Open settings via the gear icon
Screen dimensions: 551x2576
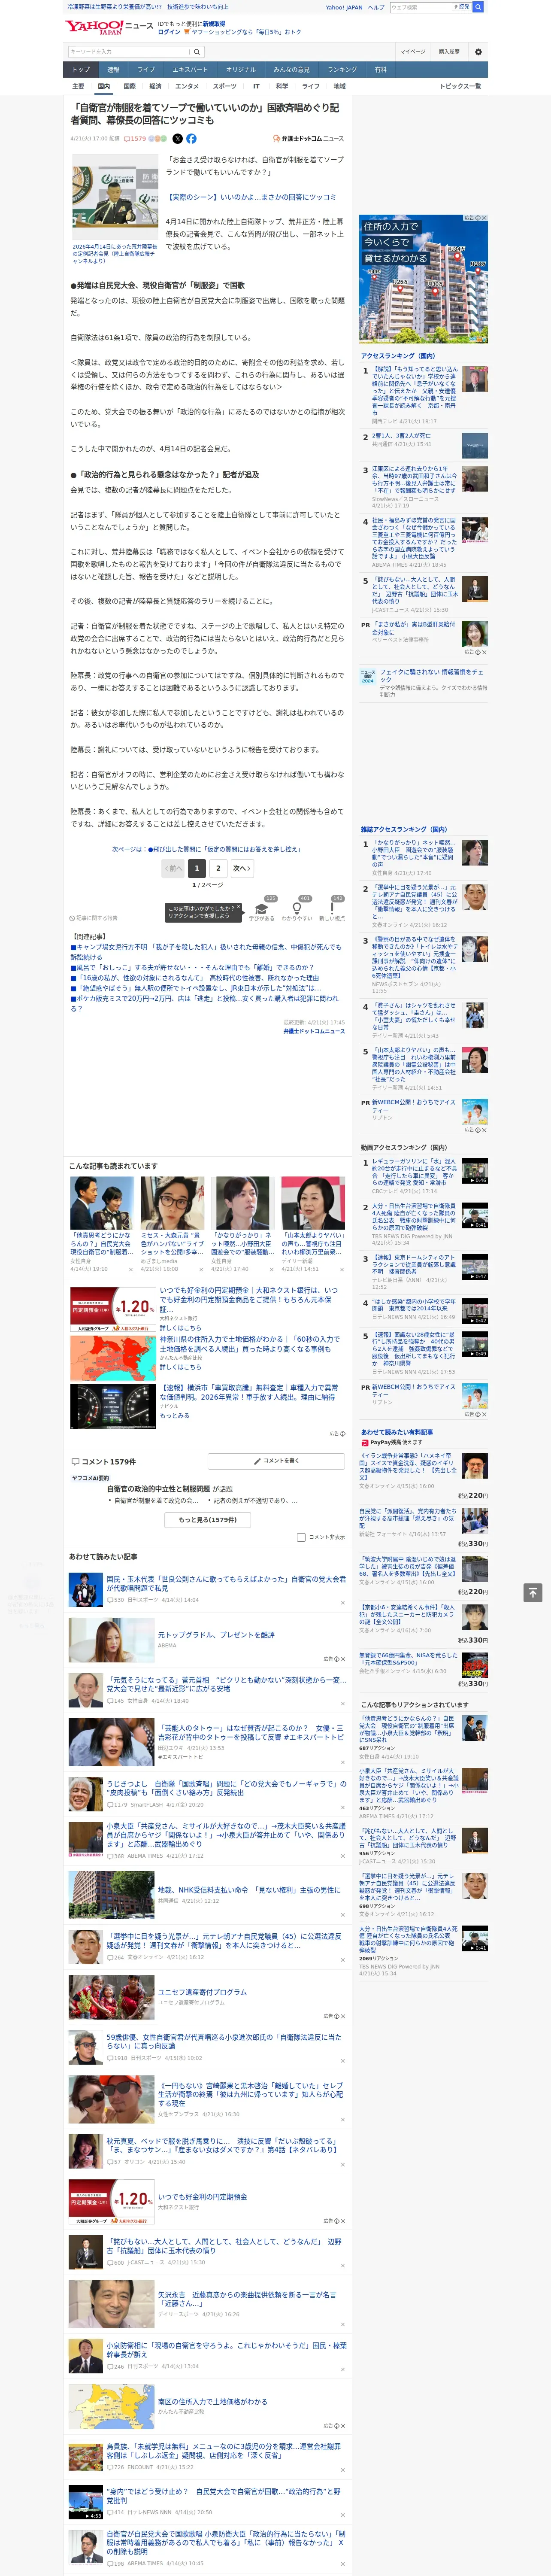tap(478, 52)
